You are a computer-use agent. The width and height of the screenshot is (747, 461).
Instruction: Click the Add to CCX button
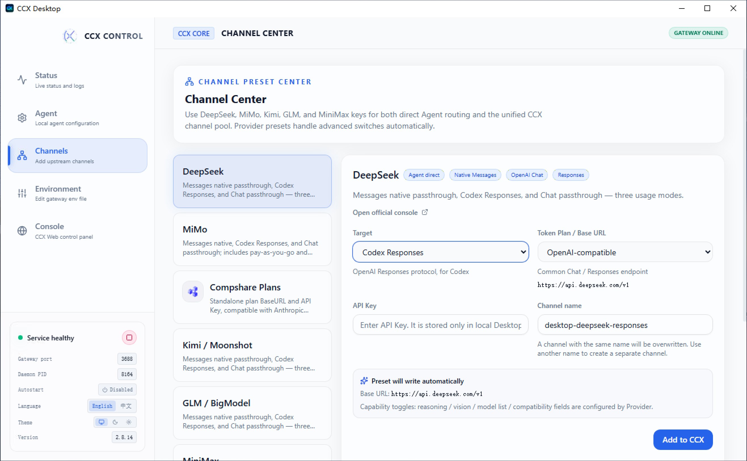click(683, 440)
